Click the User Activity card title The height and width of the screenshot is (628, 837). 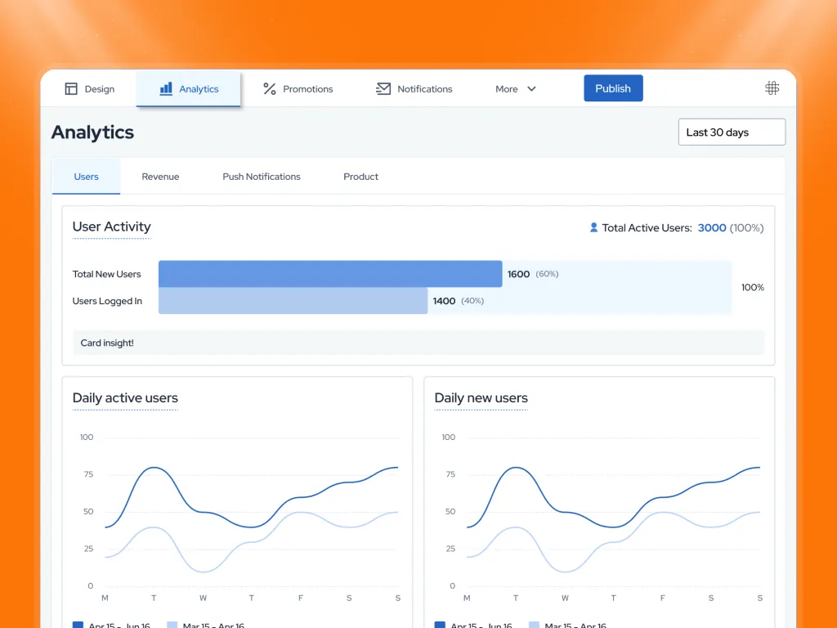(x=111, y=227)
